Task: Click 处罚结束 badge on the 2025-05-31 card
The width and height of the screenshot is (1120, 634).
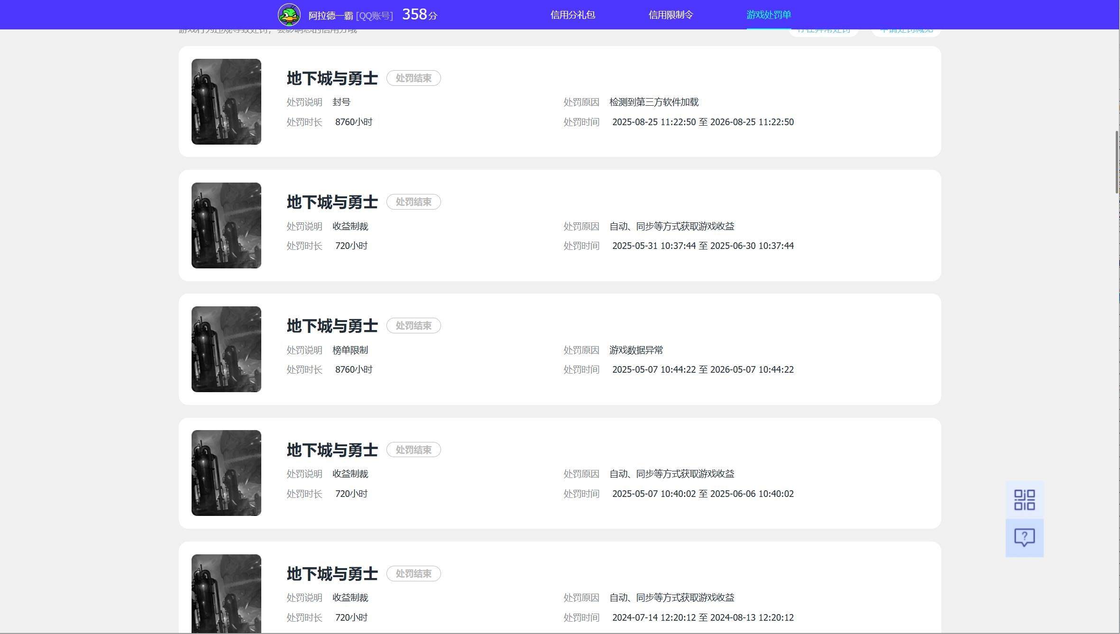Action: (x=413, y=202)
